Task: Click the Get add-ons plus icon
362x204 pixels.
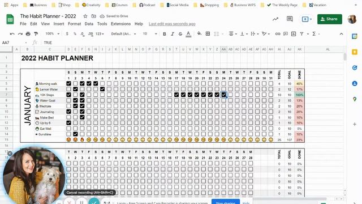Action: pos(355,124)
